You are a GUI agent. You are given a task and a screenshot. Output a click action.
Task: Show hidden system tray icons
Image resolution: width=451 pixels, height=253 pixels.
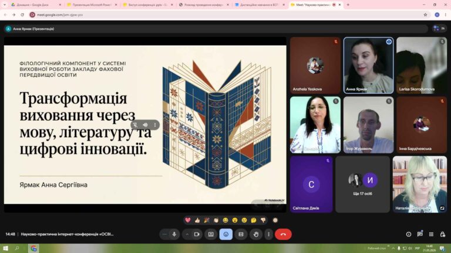pyautogui.click(x=393, y=248)
